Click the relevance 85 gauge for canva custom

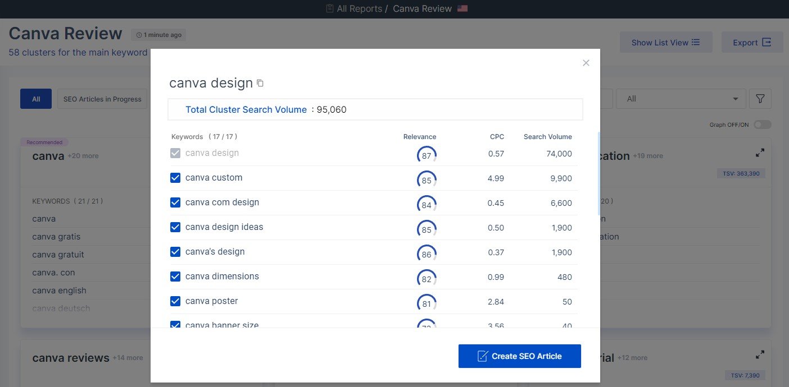click(427, 180)
